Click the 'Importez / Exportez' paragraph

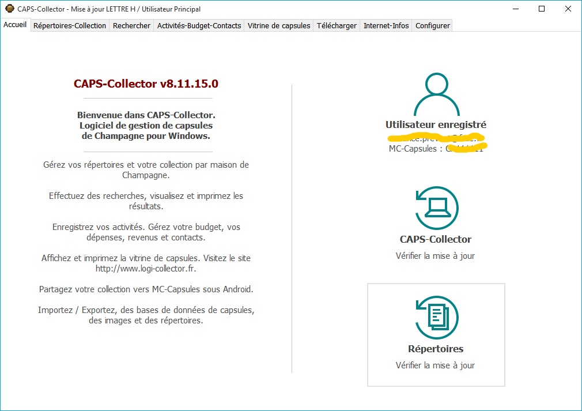click(x=146, y=315)
